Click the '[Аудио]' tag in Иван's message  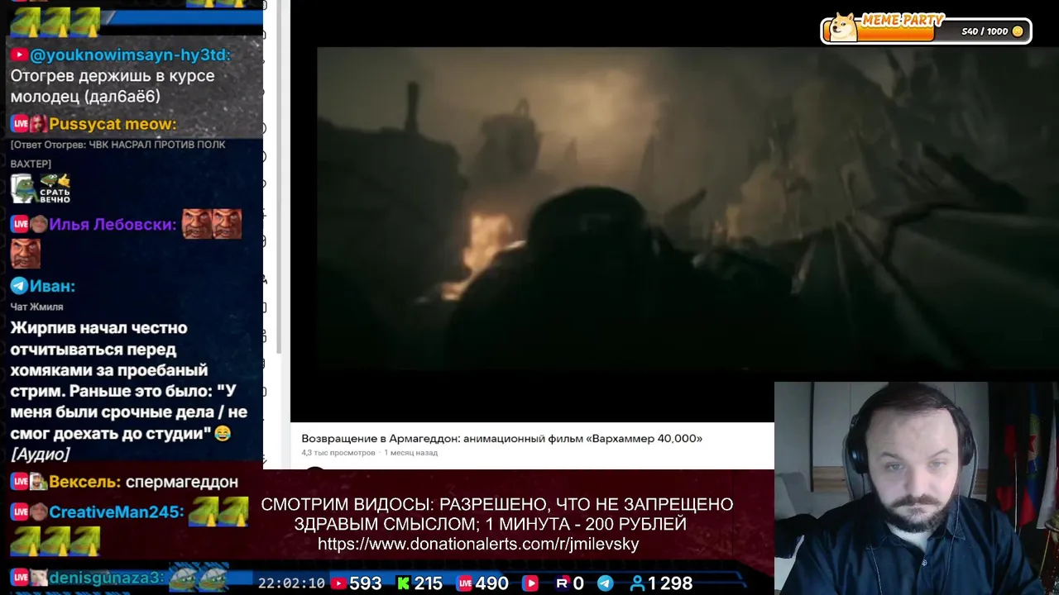[x=40, y=454]
